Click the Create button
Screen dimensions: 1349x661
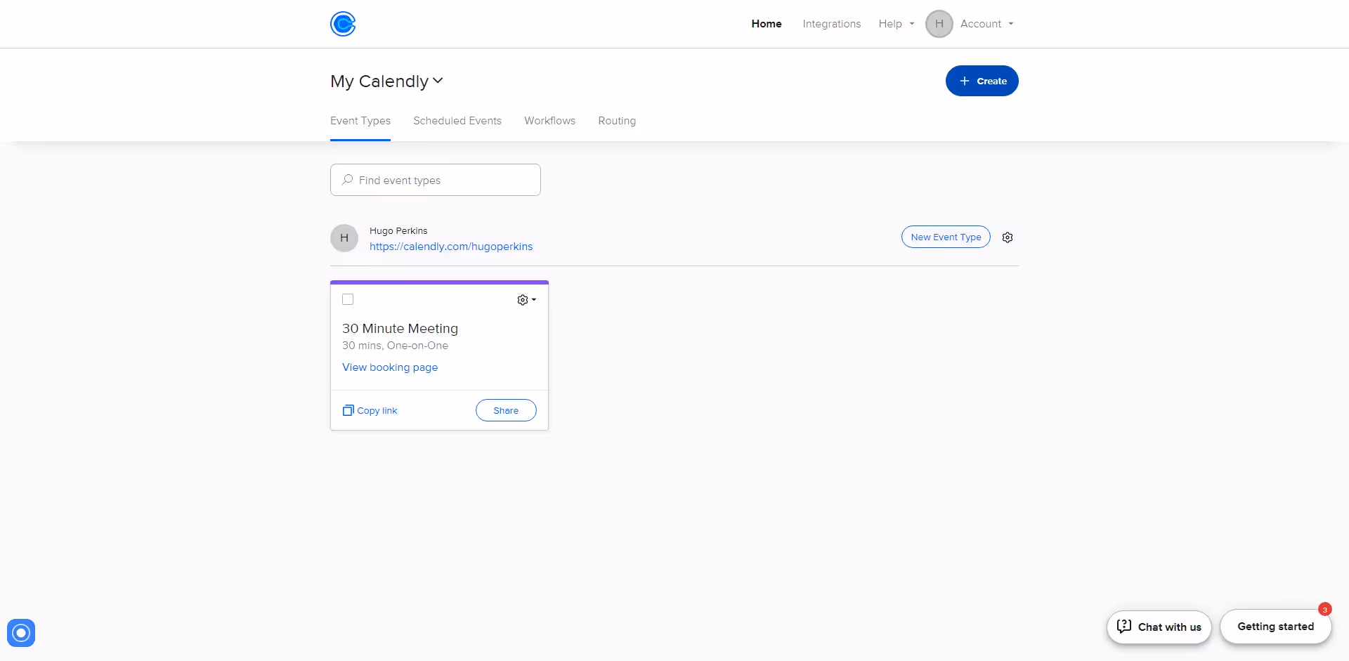[x=982, y=81]
